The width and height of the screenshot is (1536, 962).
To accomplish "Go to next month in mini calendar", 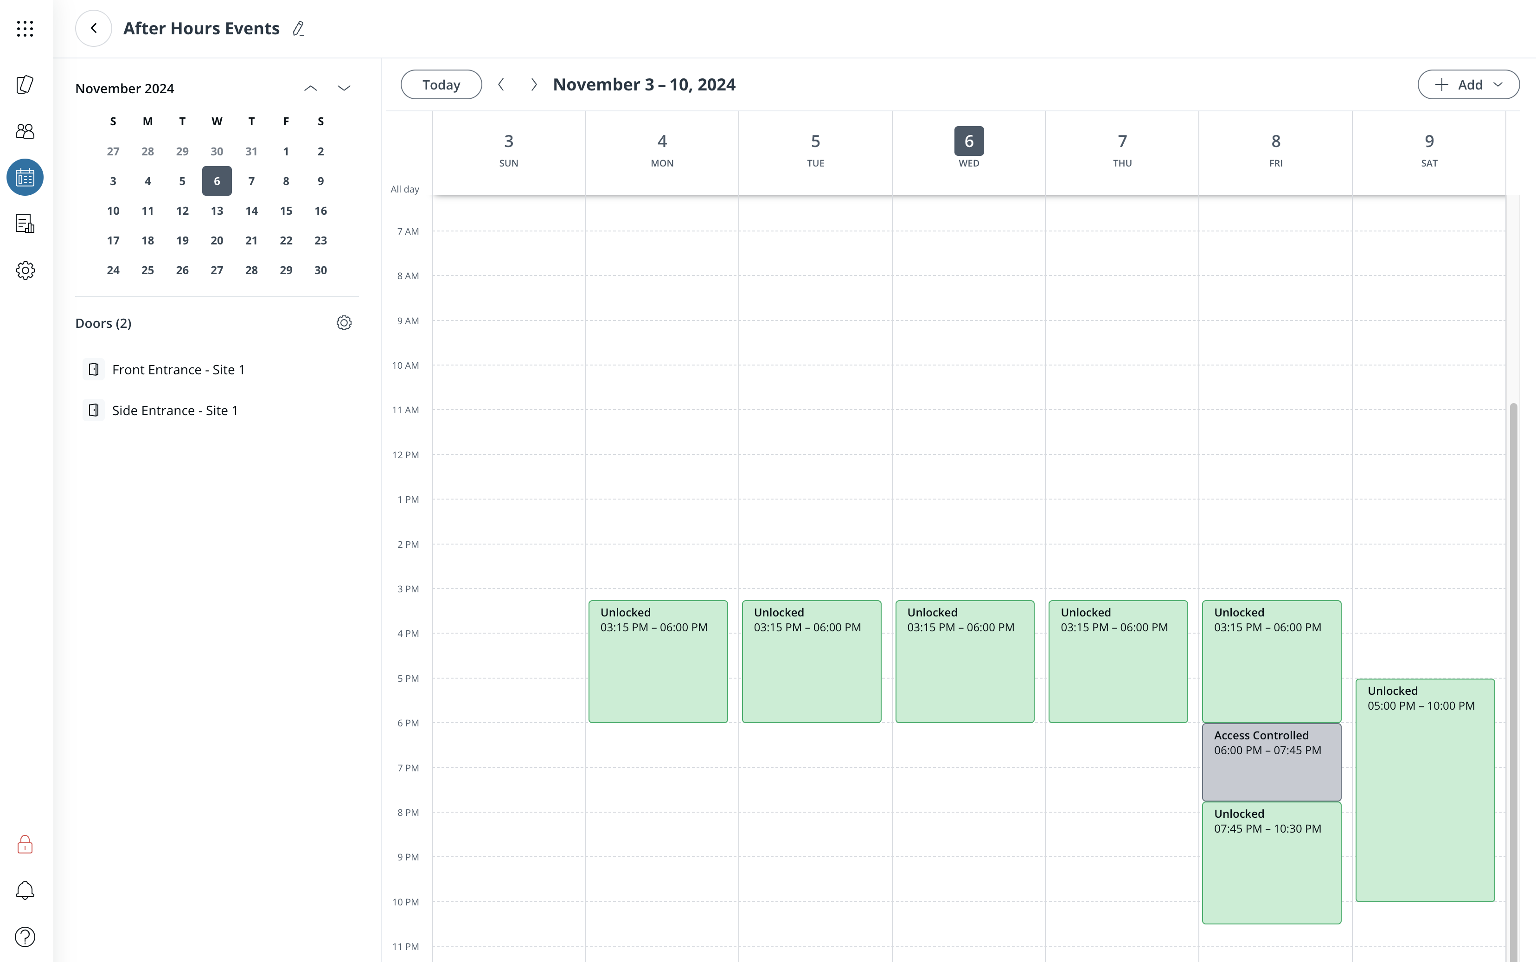I will tap(344, 89).
